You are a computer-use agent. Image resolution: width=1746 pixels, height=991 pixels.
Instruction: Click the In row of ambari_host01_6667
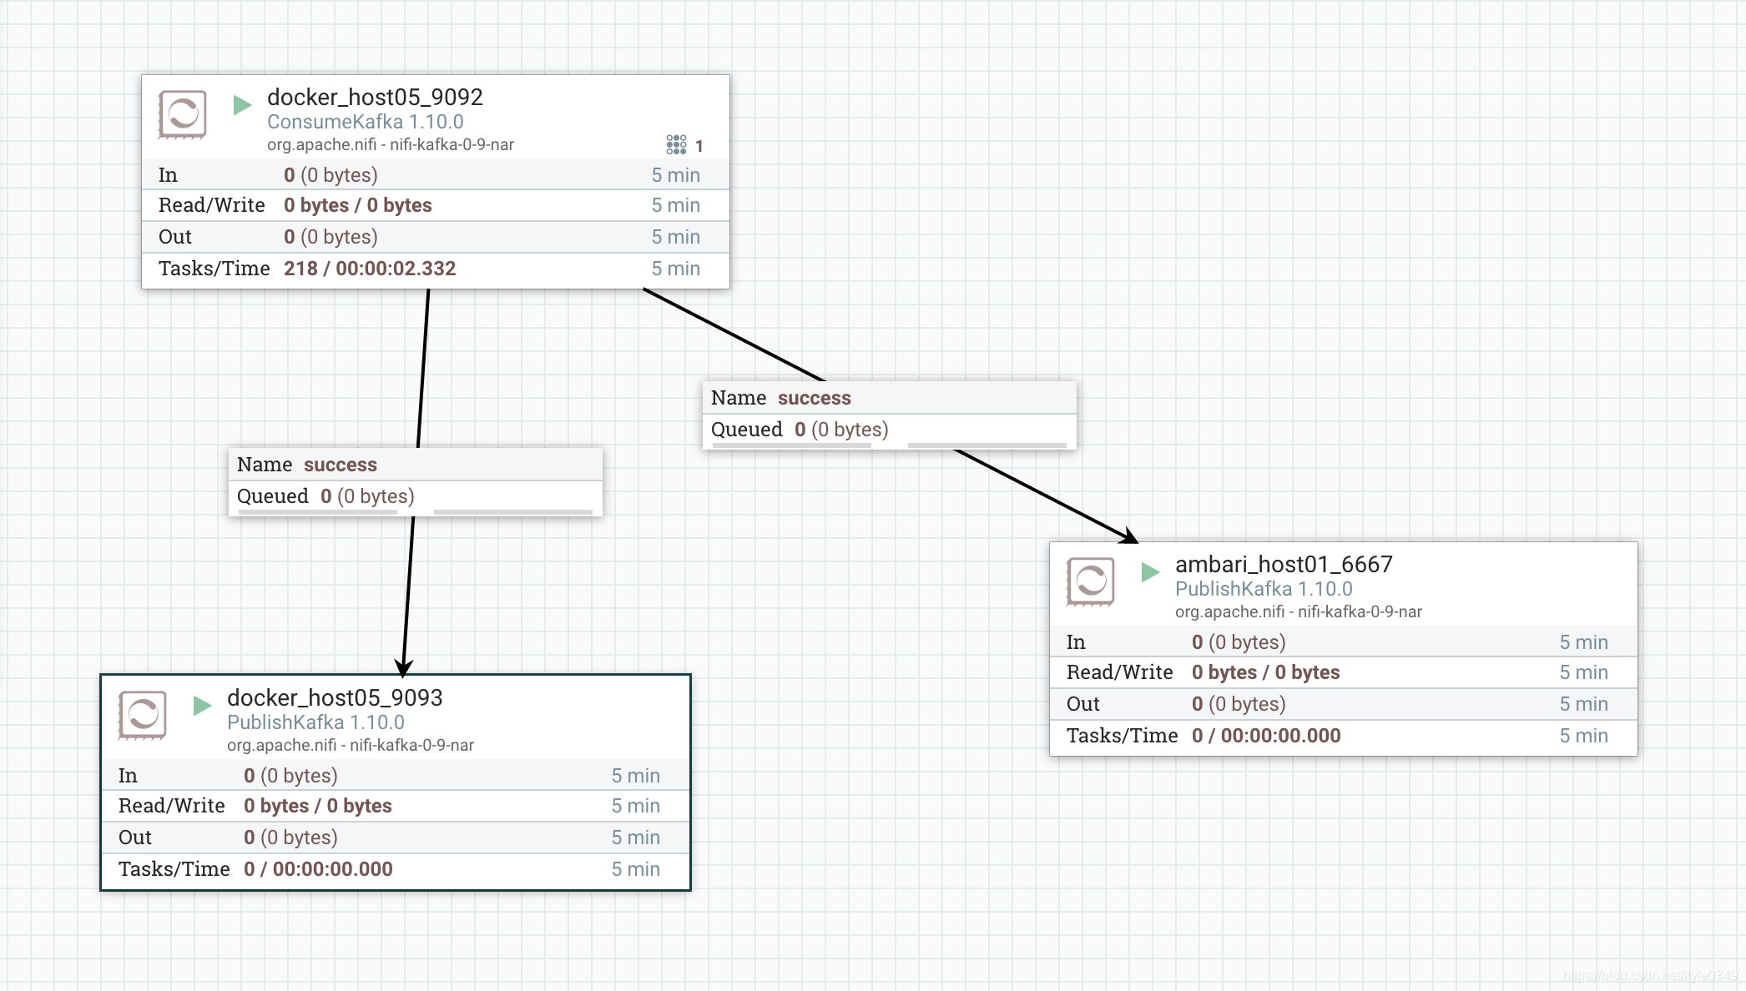coord(1344,641)
